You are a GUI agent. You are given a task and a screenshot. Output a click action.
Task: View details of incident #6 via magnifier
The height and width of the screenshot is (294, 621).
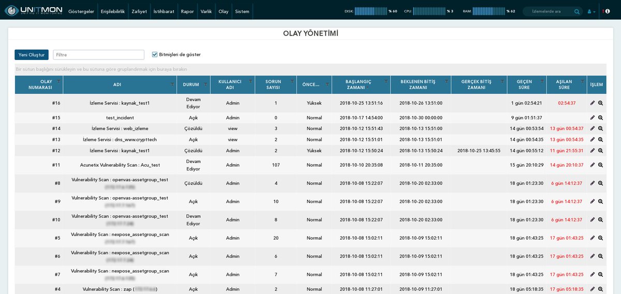pos(601,256)
